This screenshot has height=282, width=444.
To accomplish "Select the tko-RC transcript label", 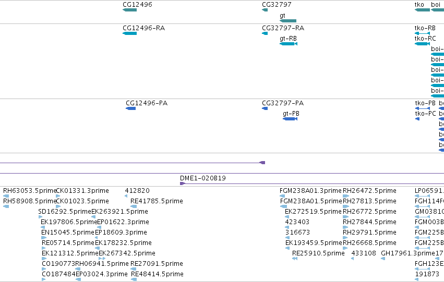I will coord(425,39).
